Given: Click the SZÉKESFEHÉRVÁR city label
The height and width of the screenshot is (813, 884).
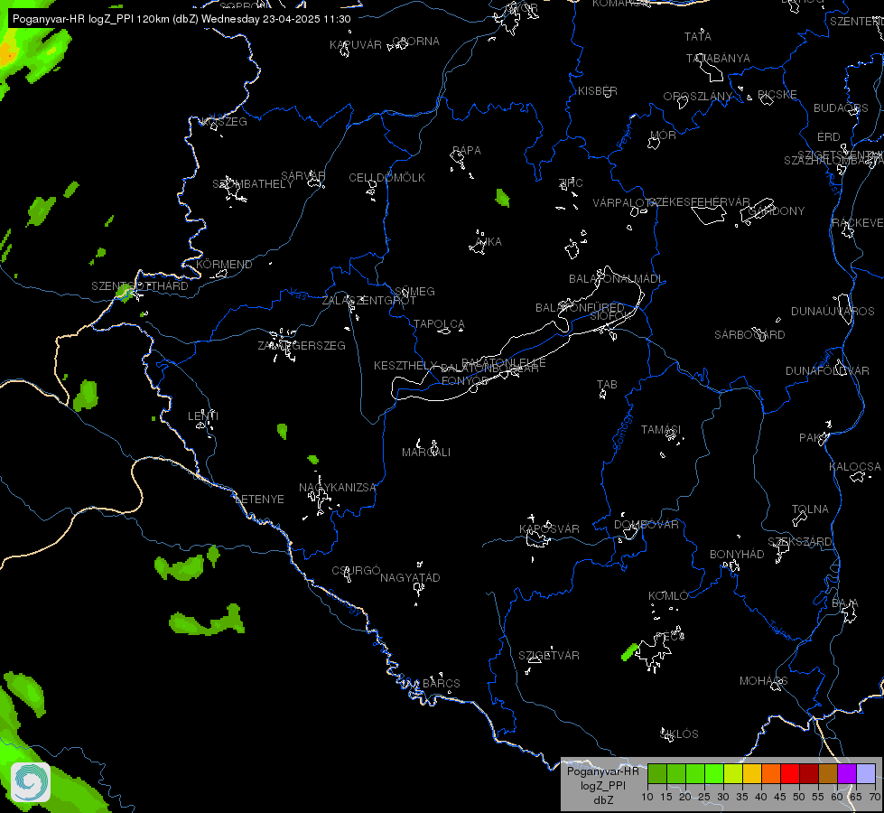Looking at the screenshot, I should click(700, 202).
